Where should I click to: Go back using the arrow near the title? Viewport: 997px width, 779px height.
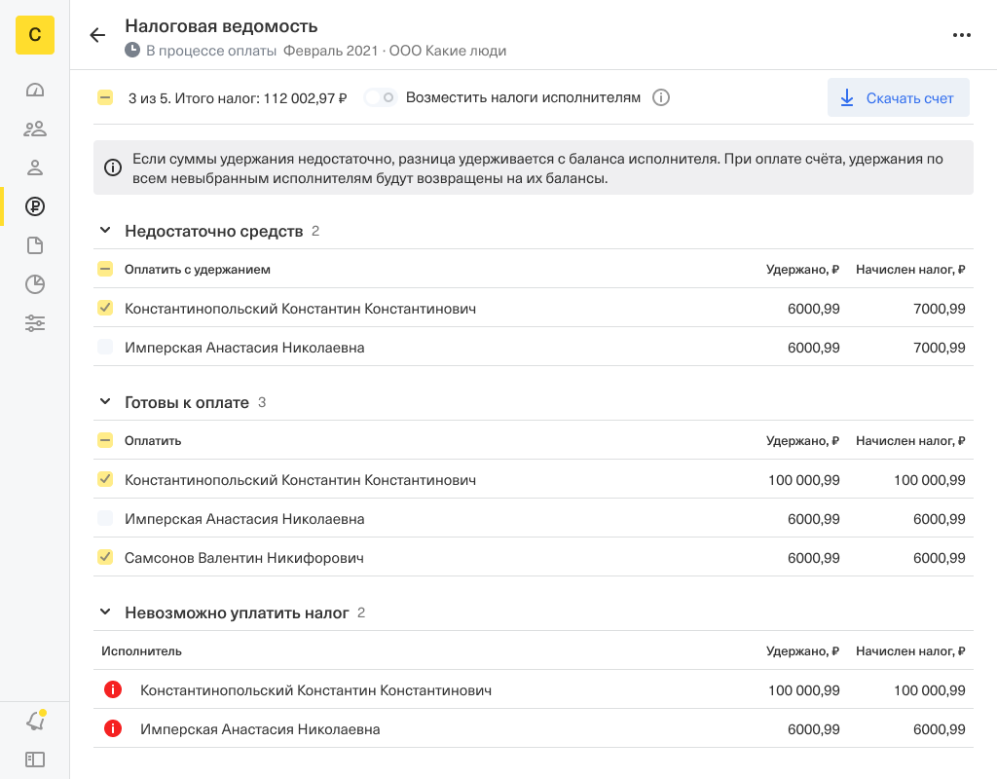point(96,34)
